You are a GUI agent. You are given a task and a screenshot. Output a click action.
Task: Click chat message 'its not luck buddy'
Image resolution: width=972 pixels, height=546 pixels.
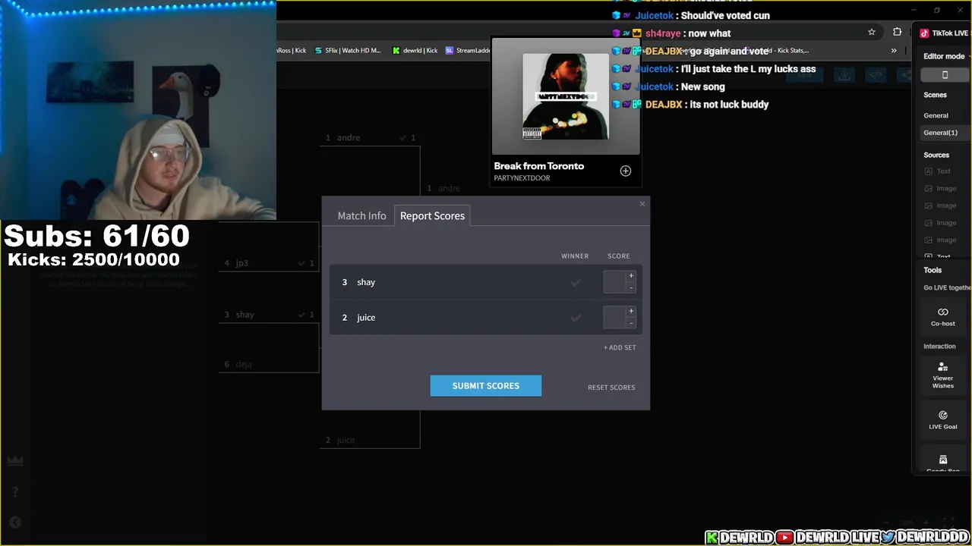[729, 105]
